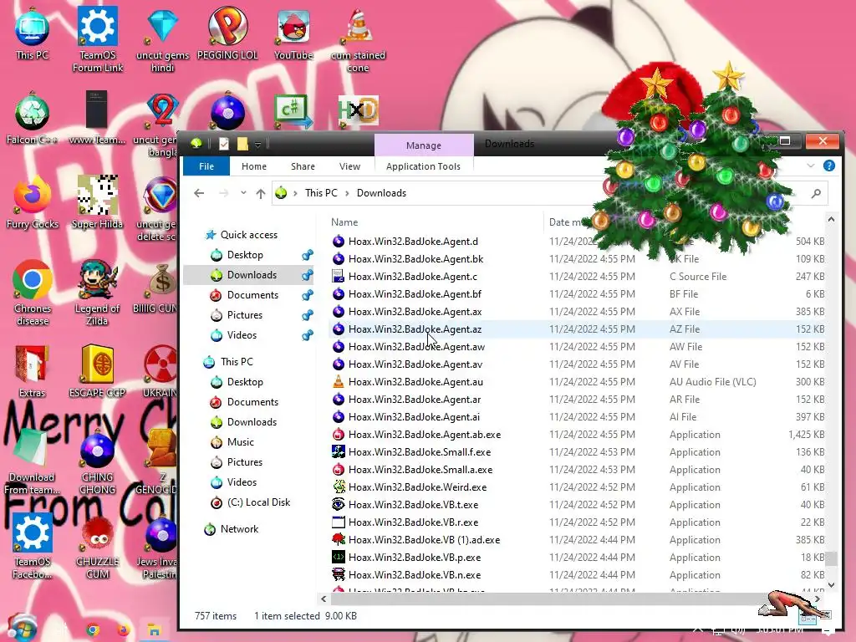Click the vertical scrollbar down arrow
The width and height of the screenshot is (856, 642).
(831, 585)
